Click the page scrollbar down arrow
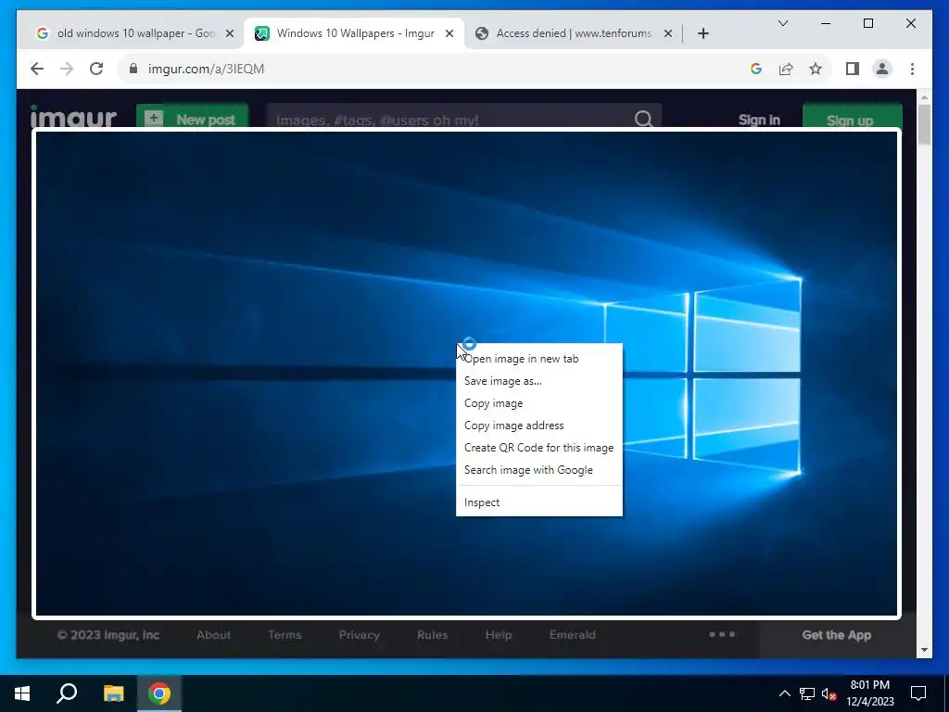Image resolution: width=949 pixels, height=712 pixels. coord(924,650)
